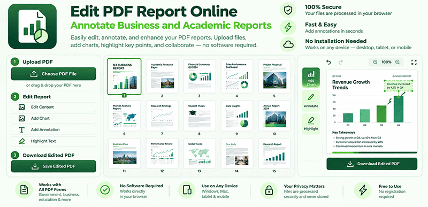Image resolution: width=428 pixels, height=207 pixels.
Task: Open the Academic Research Paper thumbnail
Action: point(162,76)
